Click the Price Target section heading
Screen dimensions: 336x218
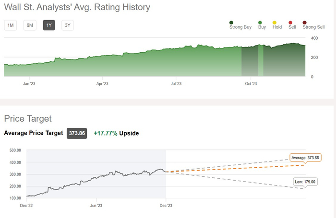(x=28, y=118)
